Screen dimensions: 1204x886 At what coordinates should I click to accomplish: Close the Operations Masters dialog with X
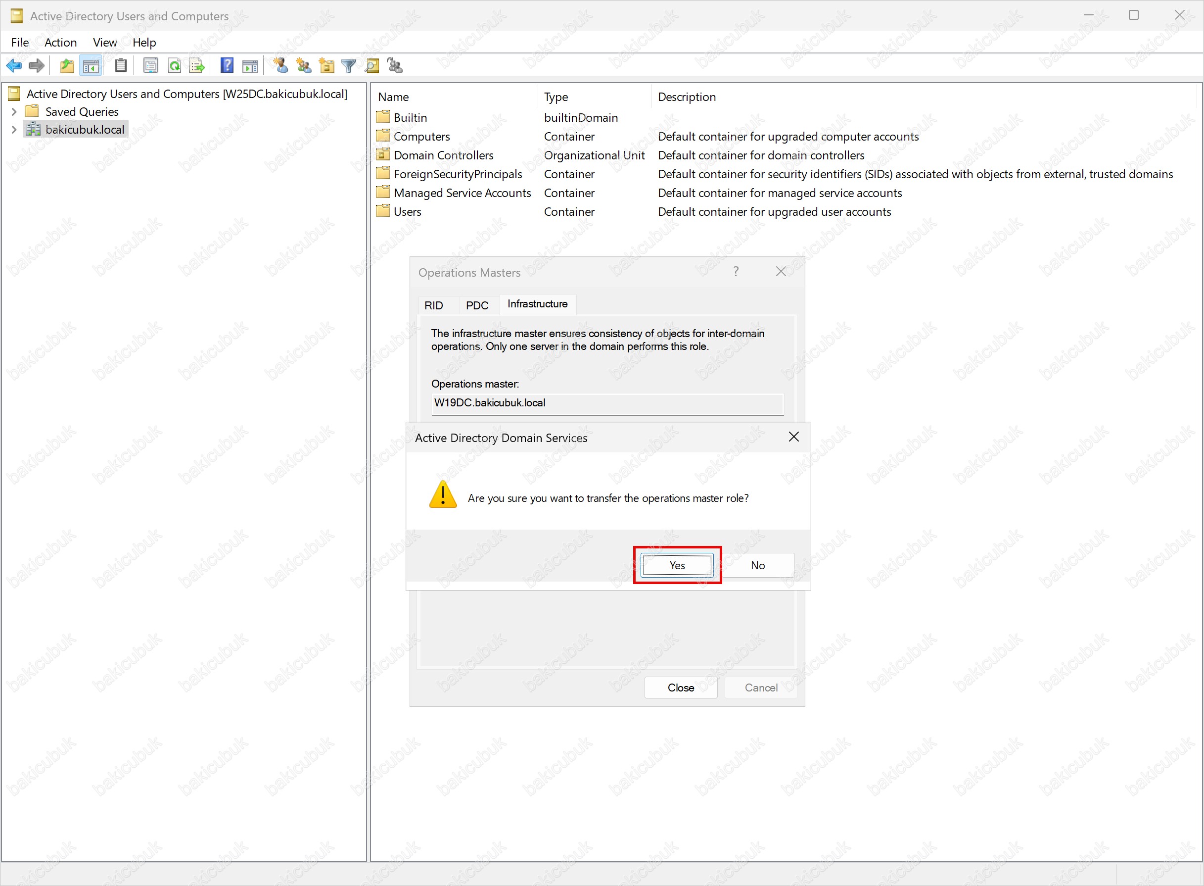tap(781, 271)
